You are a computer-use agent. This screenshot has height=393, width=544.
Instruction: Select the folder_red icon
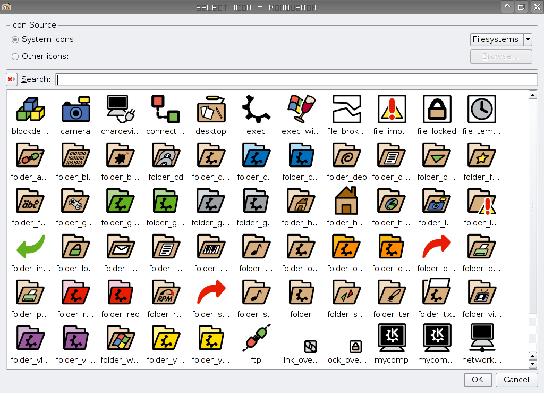pos(121,292)
